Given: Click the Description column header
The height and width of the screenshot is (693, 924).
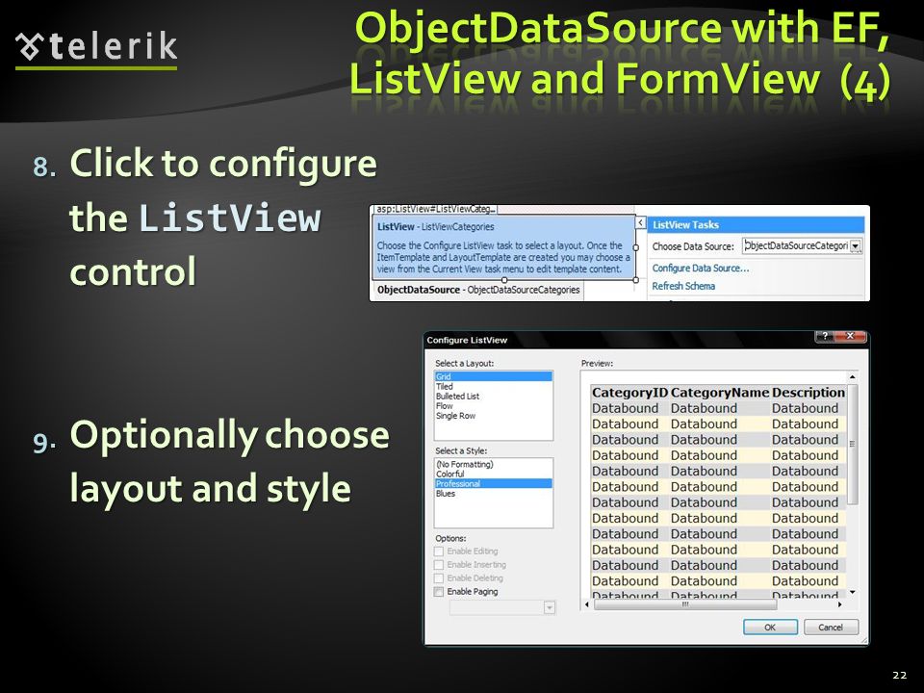Looking at the screenshot, I should [808, 393].
